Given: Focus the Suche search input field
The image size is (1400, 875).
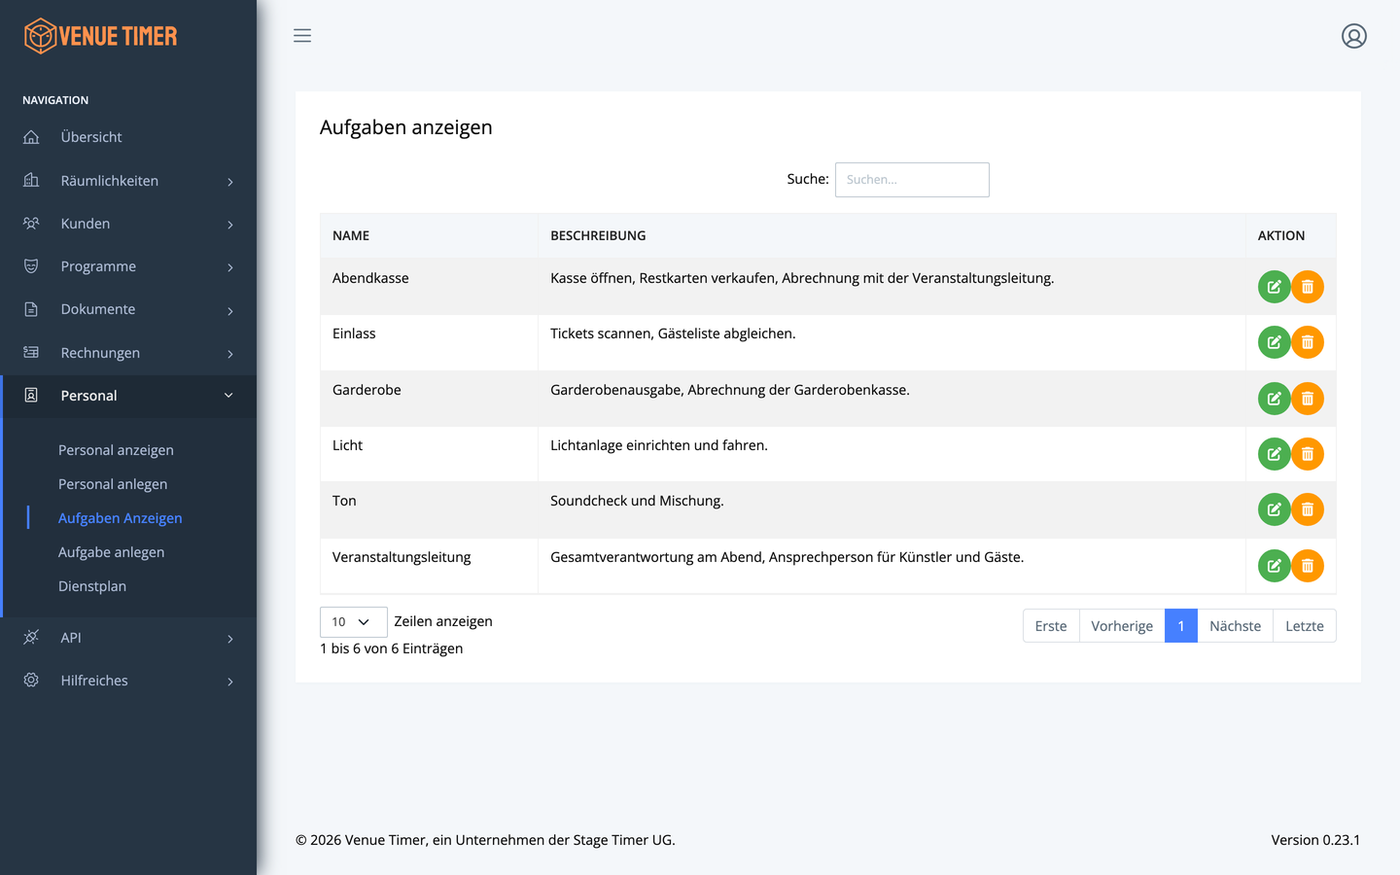Looking at the screenshot, I should click(x=912, y=180).
